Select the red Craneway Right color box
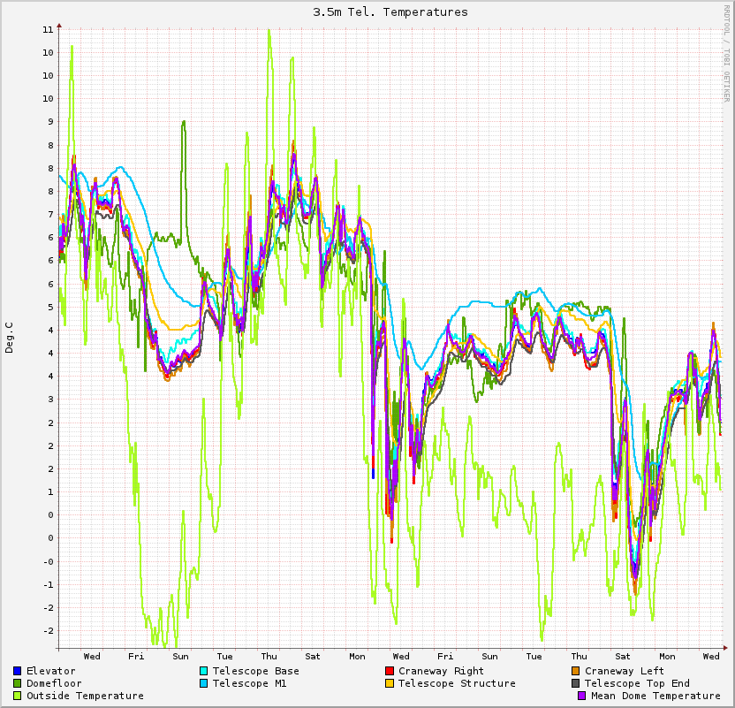Viewport: 735px width, 708px height. tap(390, 671)
